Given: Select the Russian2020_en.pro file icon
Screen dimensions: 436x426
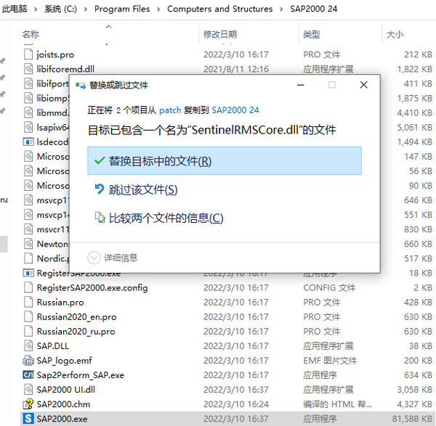Looking at the screenshot, I should pos(28,316).
